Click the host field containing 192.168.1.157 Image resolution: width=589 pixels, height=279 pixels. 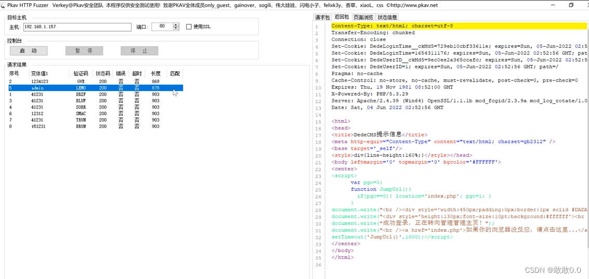pos(77,26)
